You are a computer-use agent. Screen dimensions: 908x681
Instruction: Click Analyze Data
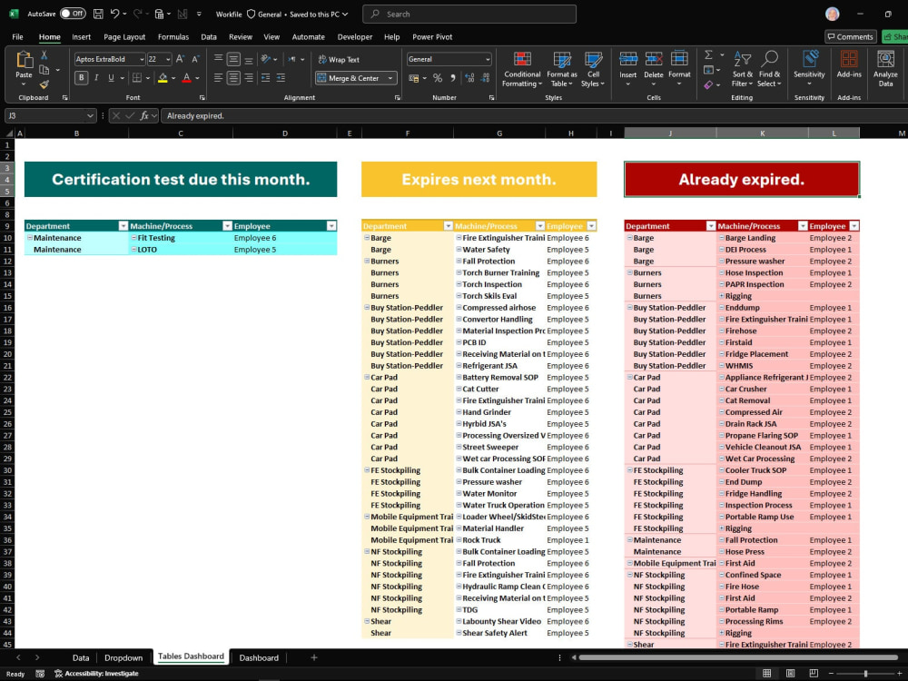885,69
